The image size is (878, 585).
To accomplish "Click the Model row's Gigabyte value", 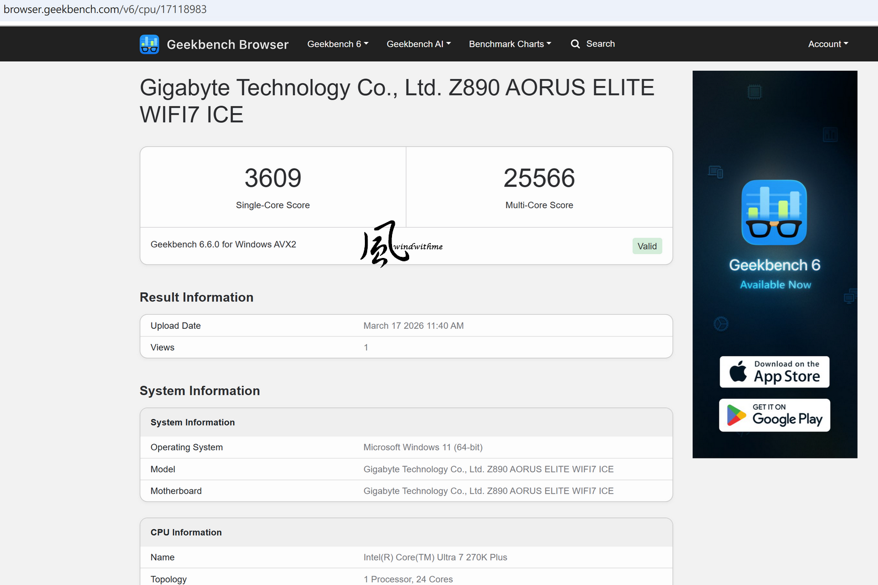I will pos(489,469).
